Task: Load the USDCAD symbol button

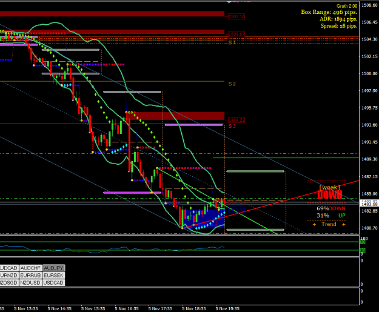Action: pos(53,283)
